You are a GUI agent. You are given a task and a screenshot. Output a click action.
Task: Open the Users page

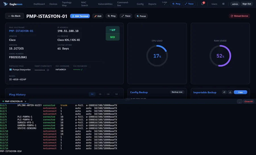pyautogui.click(x=214, y=4)
